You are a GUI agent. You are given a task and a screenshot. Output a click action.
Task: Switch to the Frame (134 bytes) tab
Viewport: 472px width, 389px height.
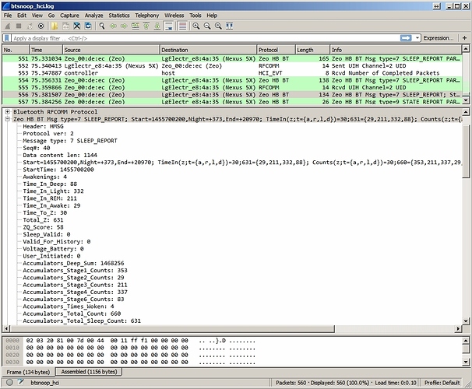[28, 372]
